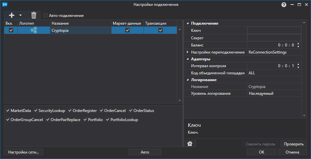
Task: Uncheck the OrderGroupCancel message type
Action: coord(8,120)
